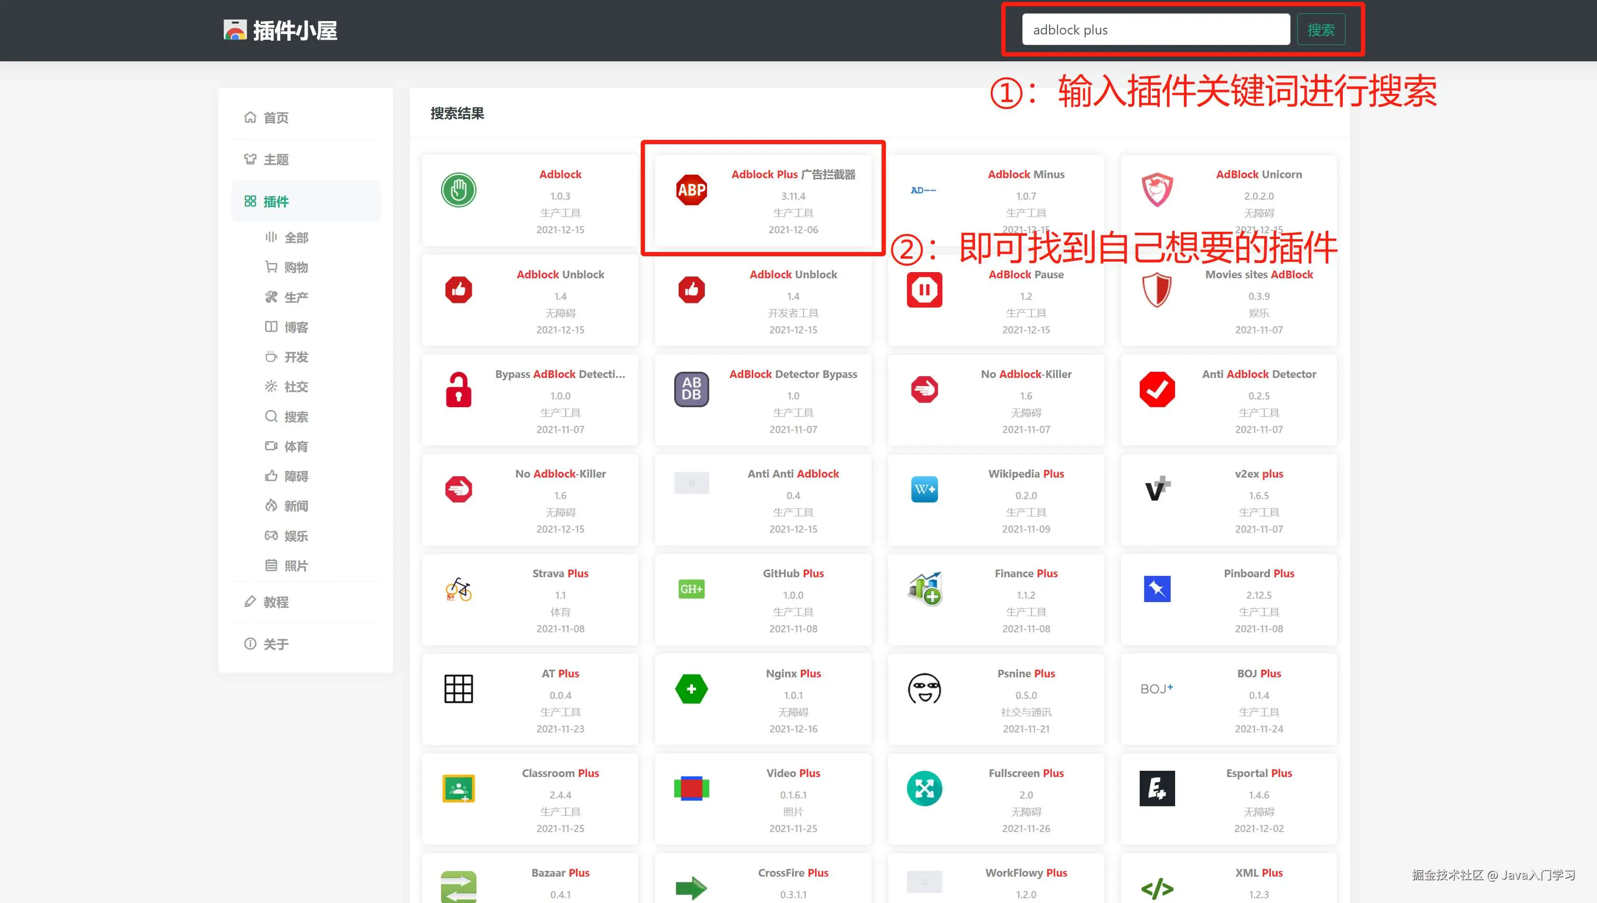Select the 插件 plugins menu item
This screenshot has height=903, width=1597.
(x=276, y=202)
